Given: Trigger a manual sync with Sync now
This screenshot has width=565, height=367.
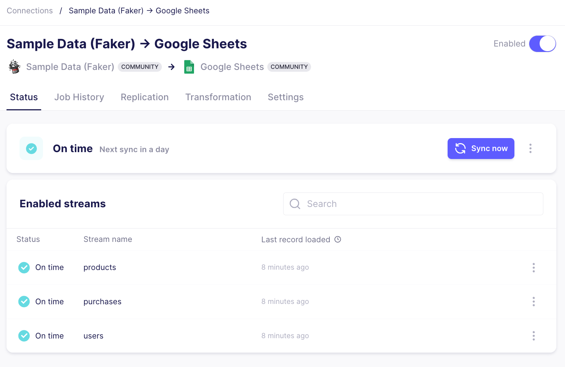Looking at the screenshot, I should coord(481,148).
